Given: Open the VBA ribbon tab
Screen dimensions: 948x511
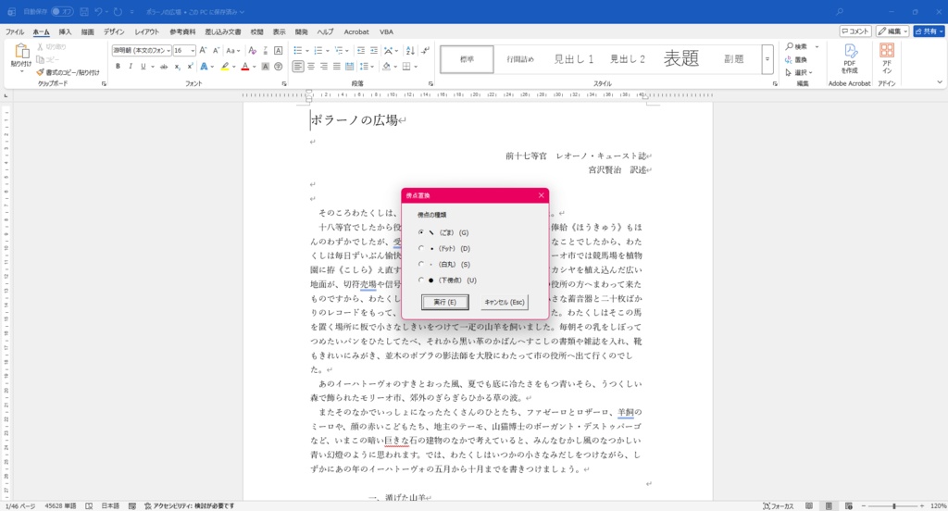Looking at the screenshot, I should pos(386,32).
